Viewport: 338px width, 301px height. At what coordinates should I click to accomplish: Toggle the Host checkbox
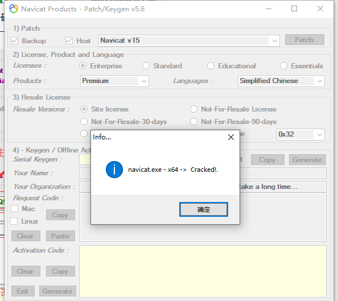69,40
